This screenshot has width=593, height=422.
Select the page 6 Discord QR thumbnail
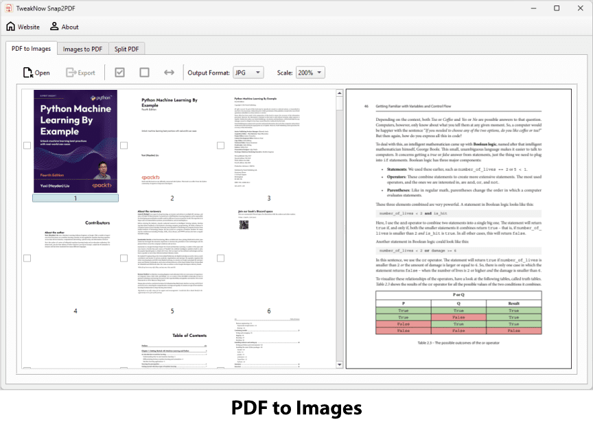(x=269, y=254)
